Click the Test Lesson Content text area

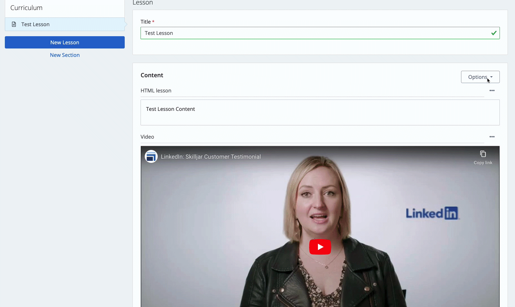(x=320, y=112)
